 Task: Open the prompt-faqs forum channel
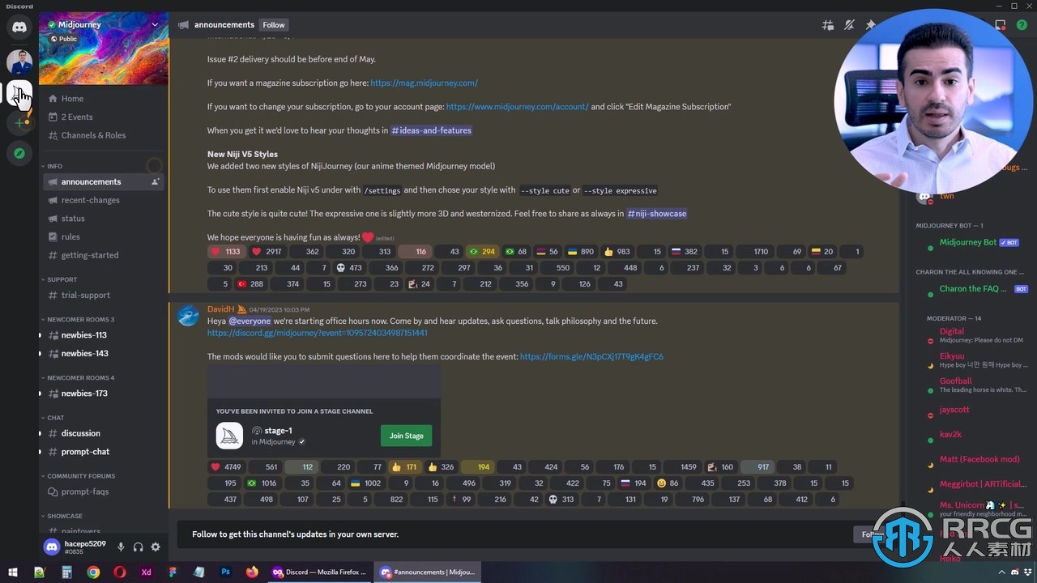103,492
